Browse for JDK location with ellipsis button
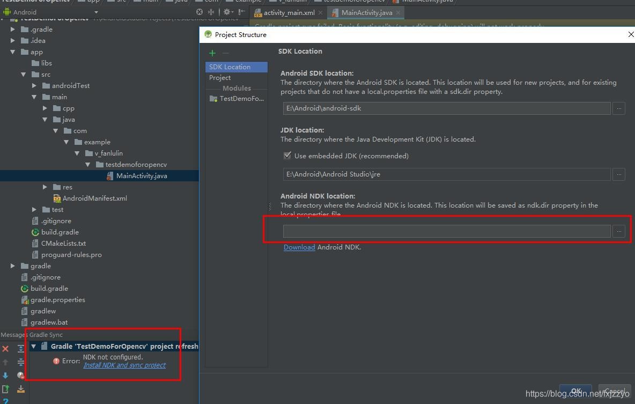The image size is (635, 404). (x=619, y=174)
